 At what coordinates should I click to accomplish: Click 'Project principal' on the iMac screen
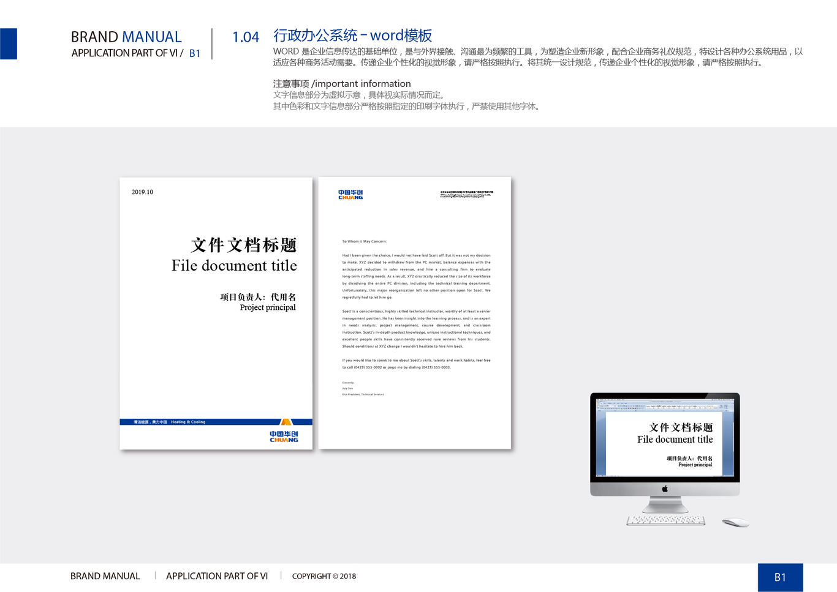coord(695,465)
